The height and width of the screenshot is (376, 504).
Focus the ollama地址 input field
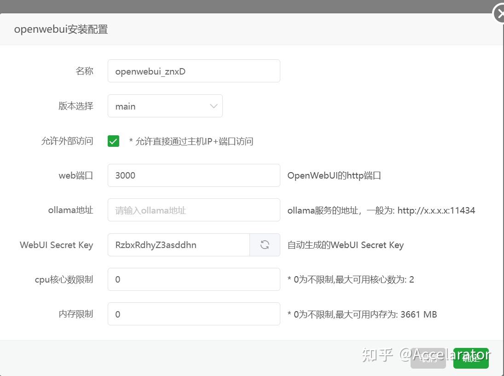[x=193, y=210]
